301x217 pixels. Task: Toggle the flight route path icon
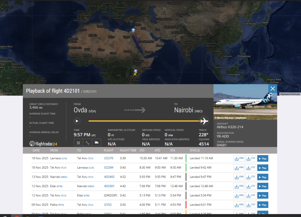click(88, 143)
